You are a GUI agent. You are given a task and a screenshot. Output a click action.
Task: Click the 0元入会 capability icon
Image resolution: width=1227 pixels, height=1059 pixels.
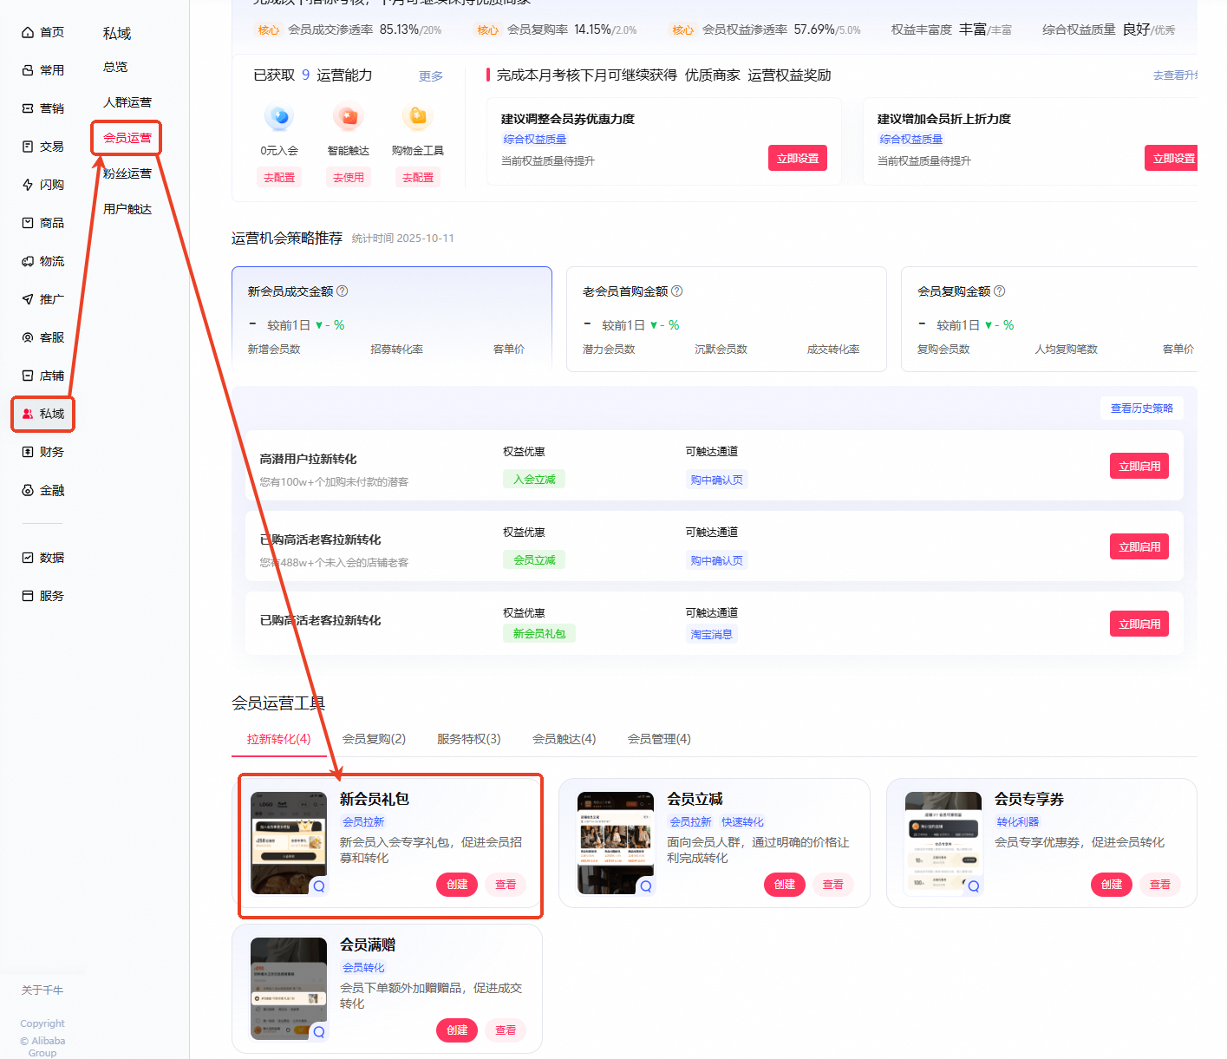click(278, 116)
